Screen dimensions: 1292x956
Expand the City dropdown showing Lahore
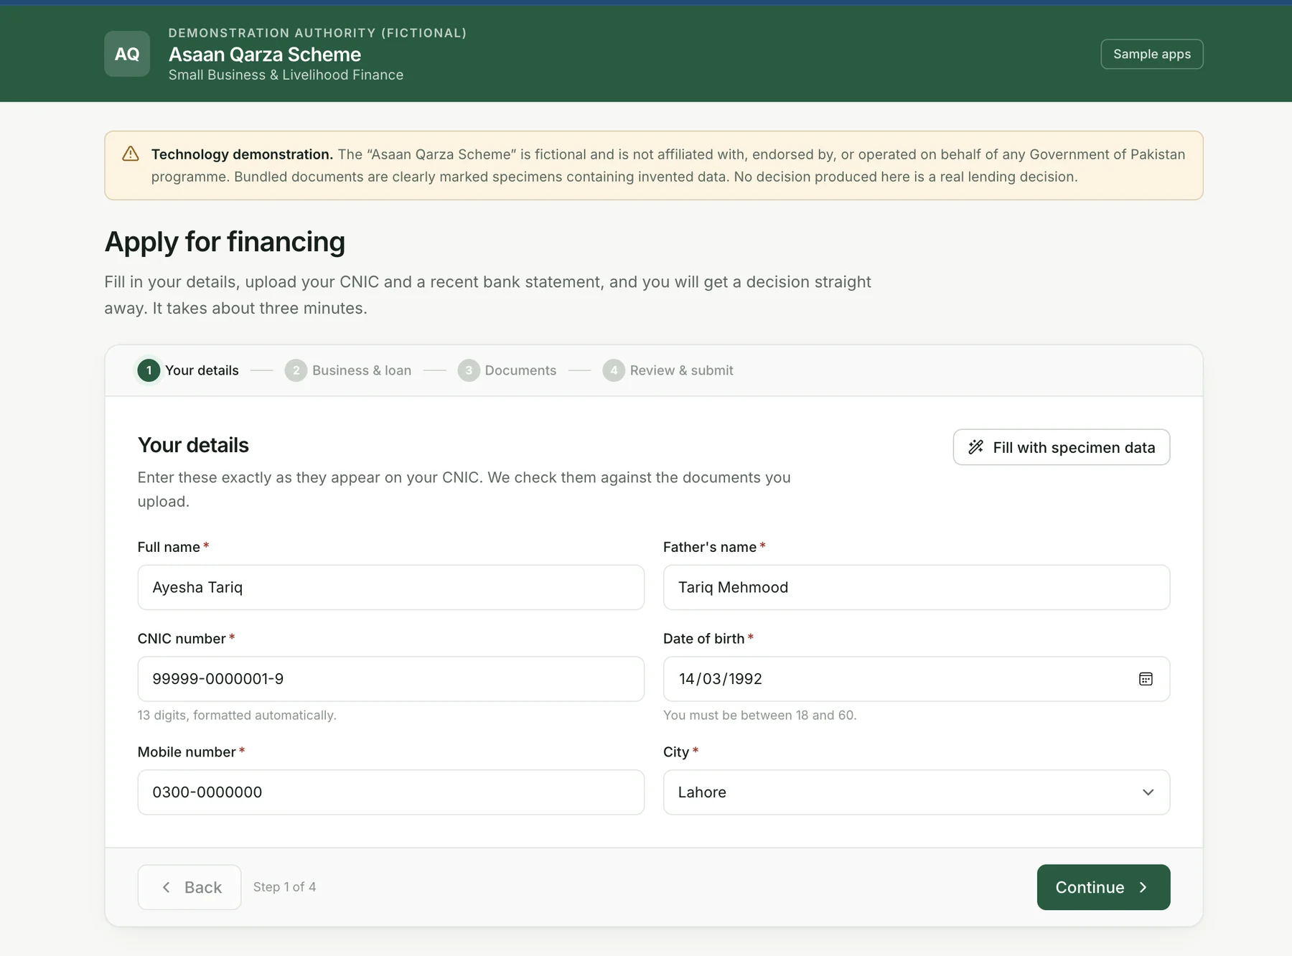917,792
